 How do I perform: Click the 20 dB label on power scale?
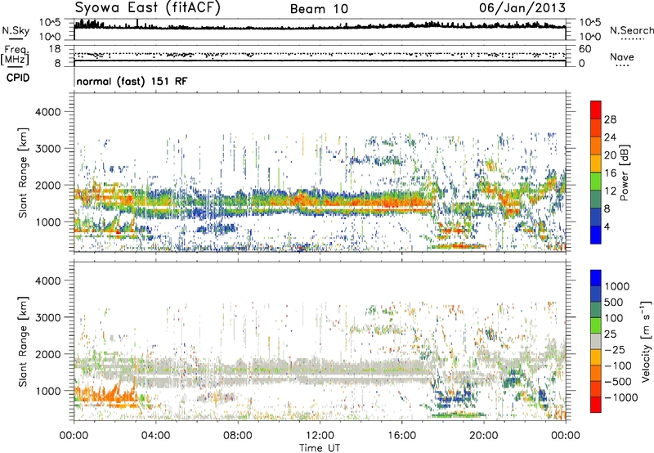point(610,155)
